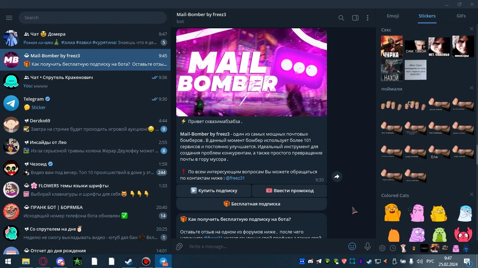478x268 pixels.
Task: Open the taskbar clock showing 9:47
Action: [x=448, y=261]
